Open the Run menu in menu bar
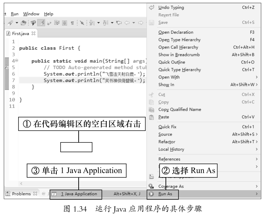Viewport: 264px width, 214px height. [x=15, y=14]
